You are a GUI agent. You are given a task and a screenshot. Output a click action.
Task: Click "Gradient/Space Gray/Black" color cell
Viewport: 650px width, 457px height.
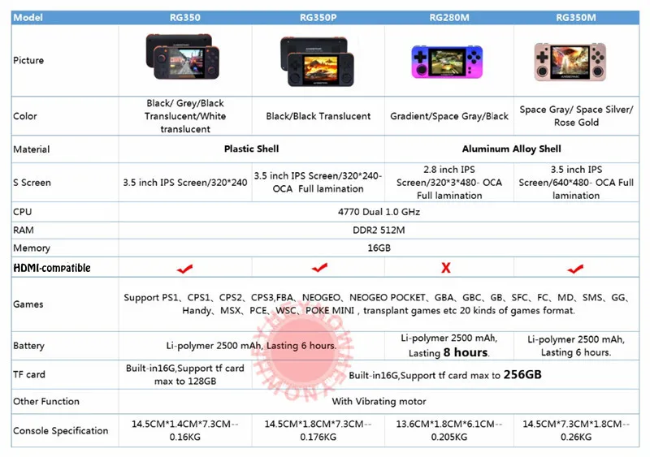[449, 116]
